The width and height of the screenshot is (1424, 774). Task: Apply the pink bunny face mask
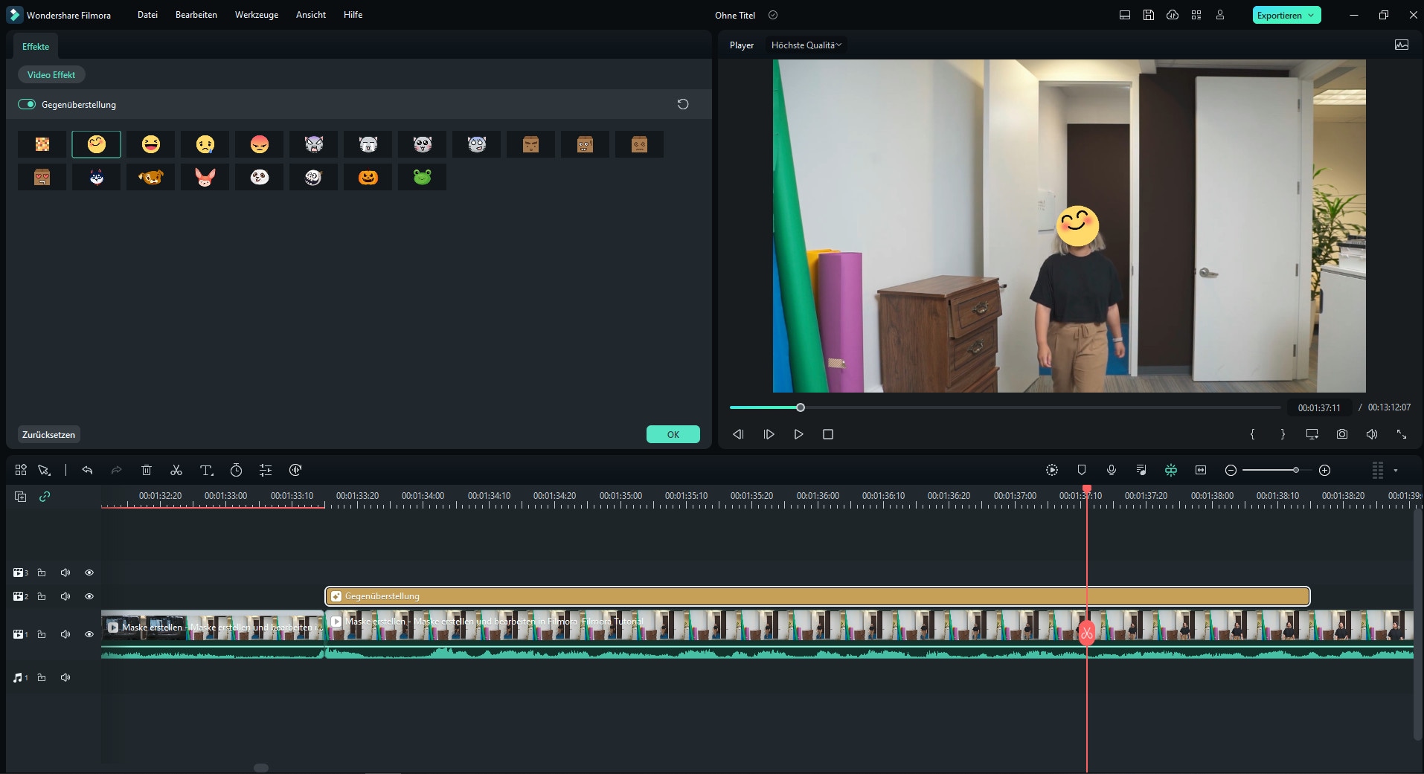pyautogui.click(x=205, y=177)
